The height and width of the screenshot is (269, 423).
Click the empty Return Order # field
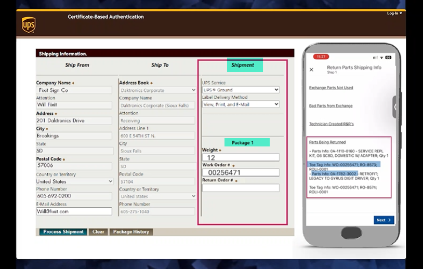[241, 188]
